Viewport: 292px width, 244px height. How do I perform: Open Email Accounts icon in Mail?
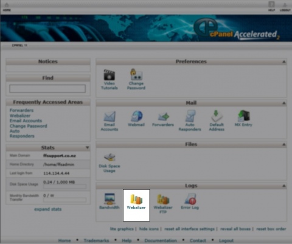[109, 121]
